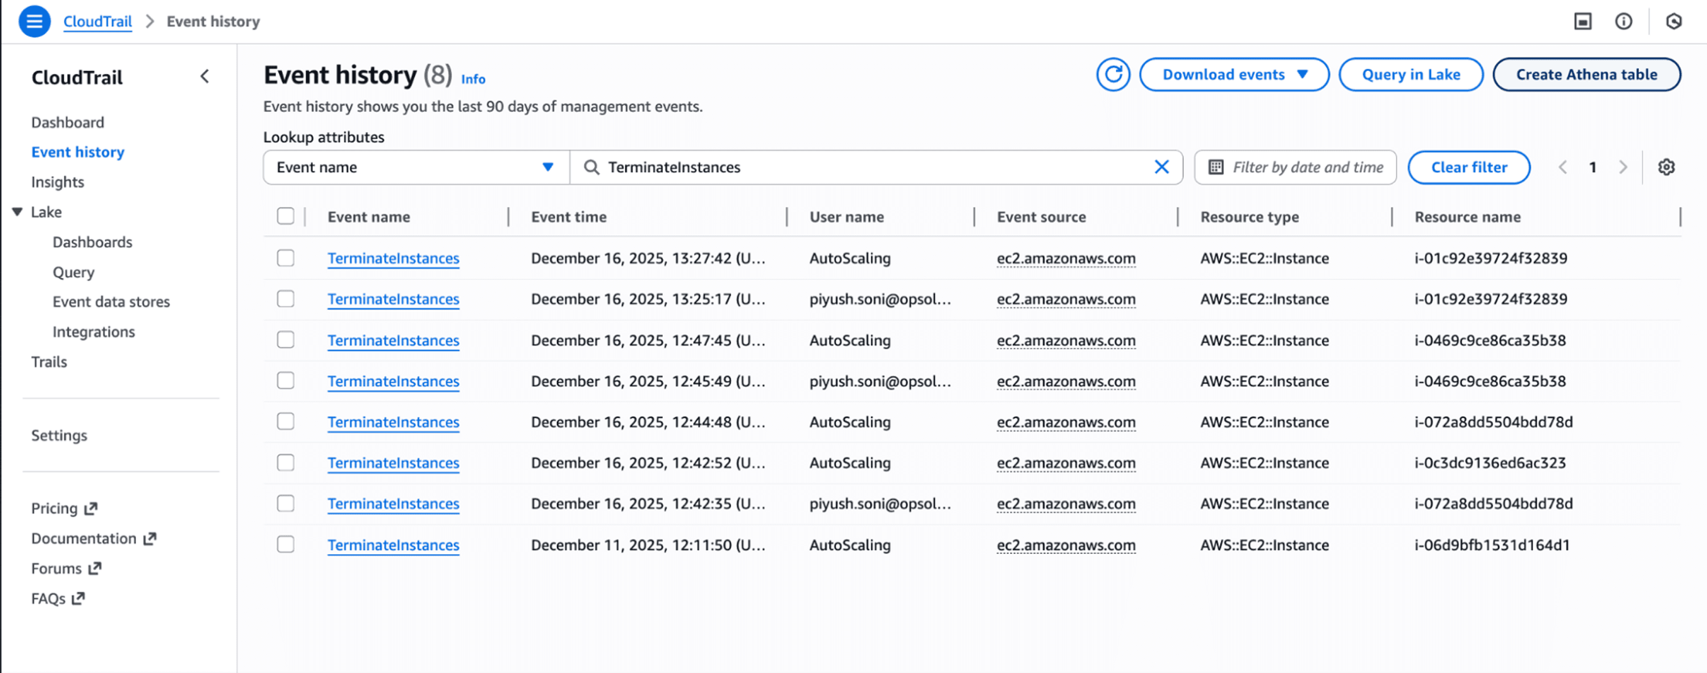
Task: Go to next results page arrow
Action: pyautogui.click(x=1623, y=168)
